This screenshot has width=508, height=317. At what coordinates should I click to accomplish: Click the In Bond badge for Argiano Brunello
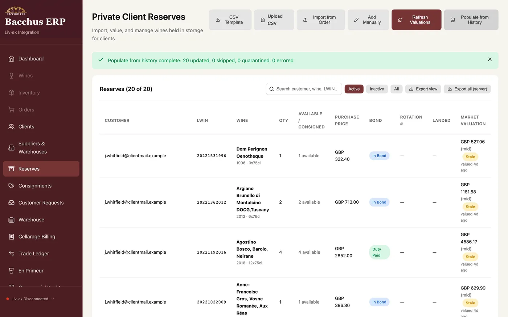(x=379, y=202)
